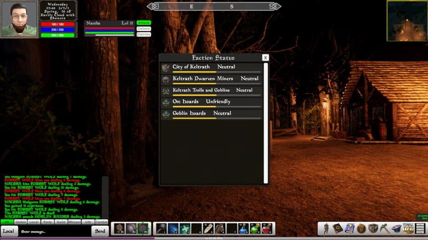This screenshot has height=240, width=428.
Task: Switch to the Party chat tab
Action: click(47, 222)
